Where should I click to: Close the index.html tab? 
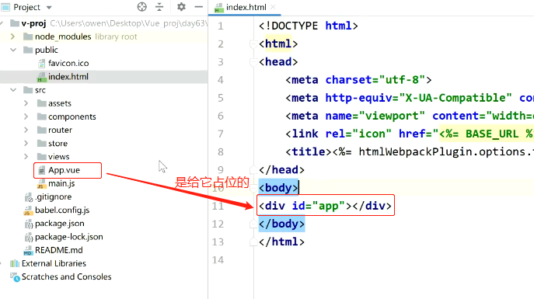(273, 7)
